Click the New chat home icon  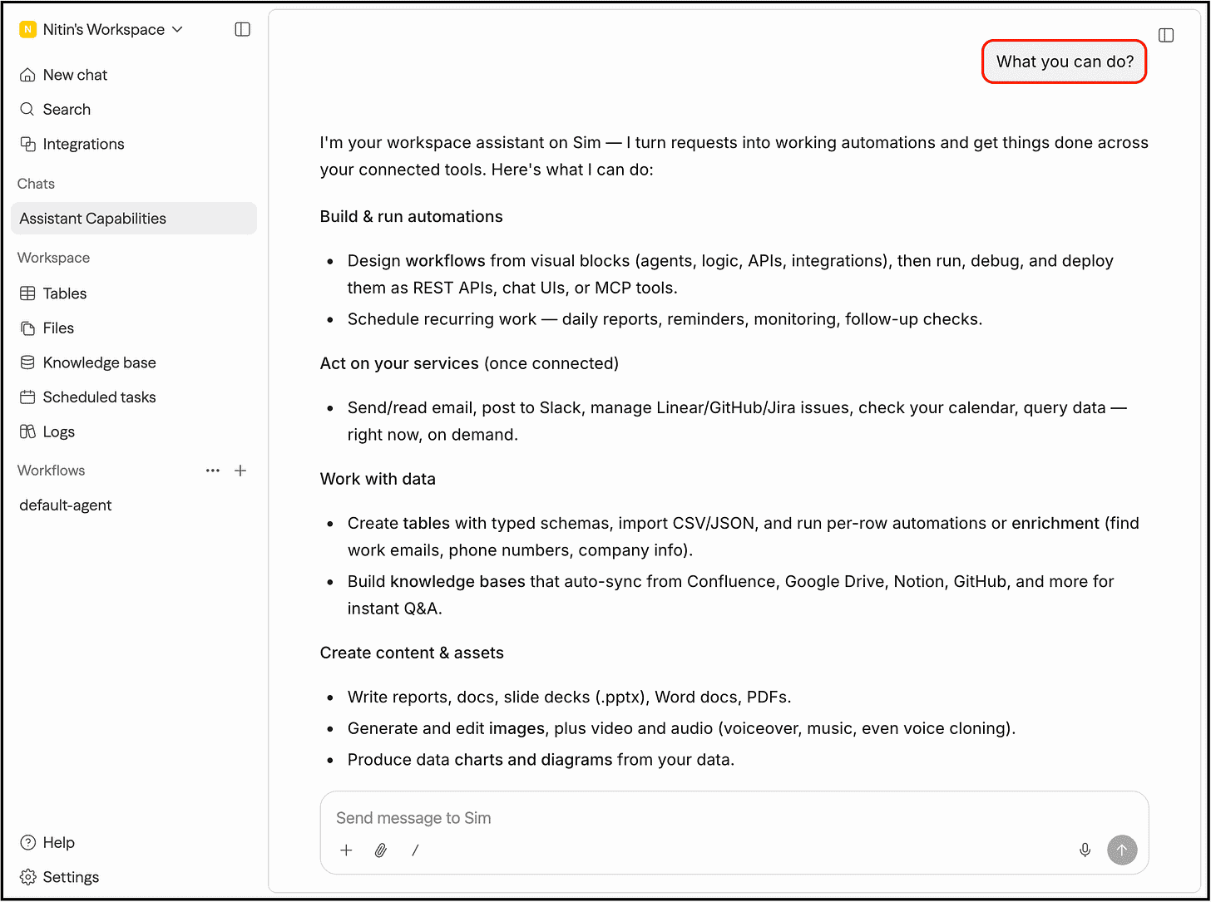pos(27,75)
